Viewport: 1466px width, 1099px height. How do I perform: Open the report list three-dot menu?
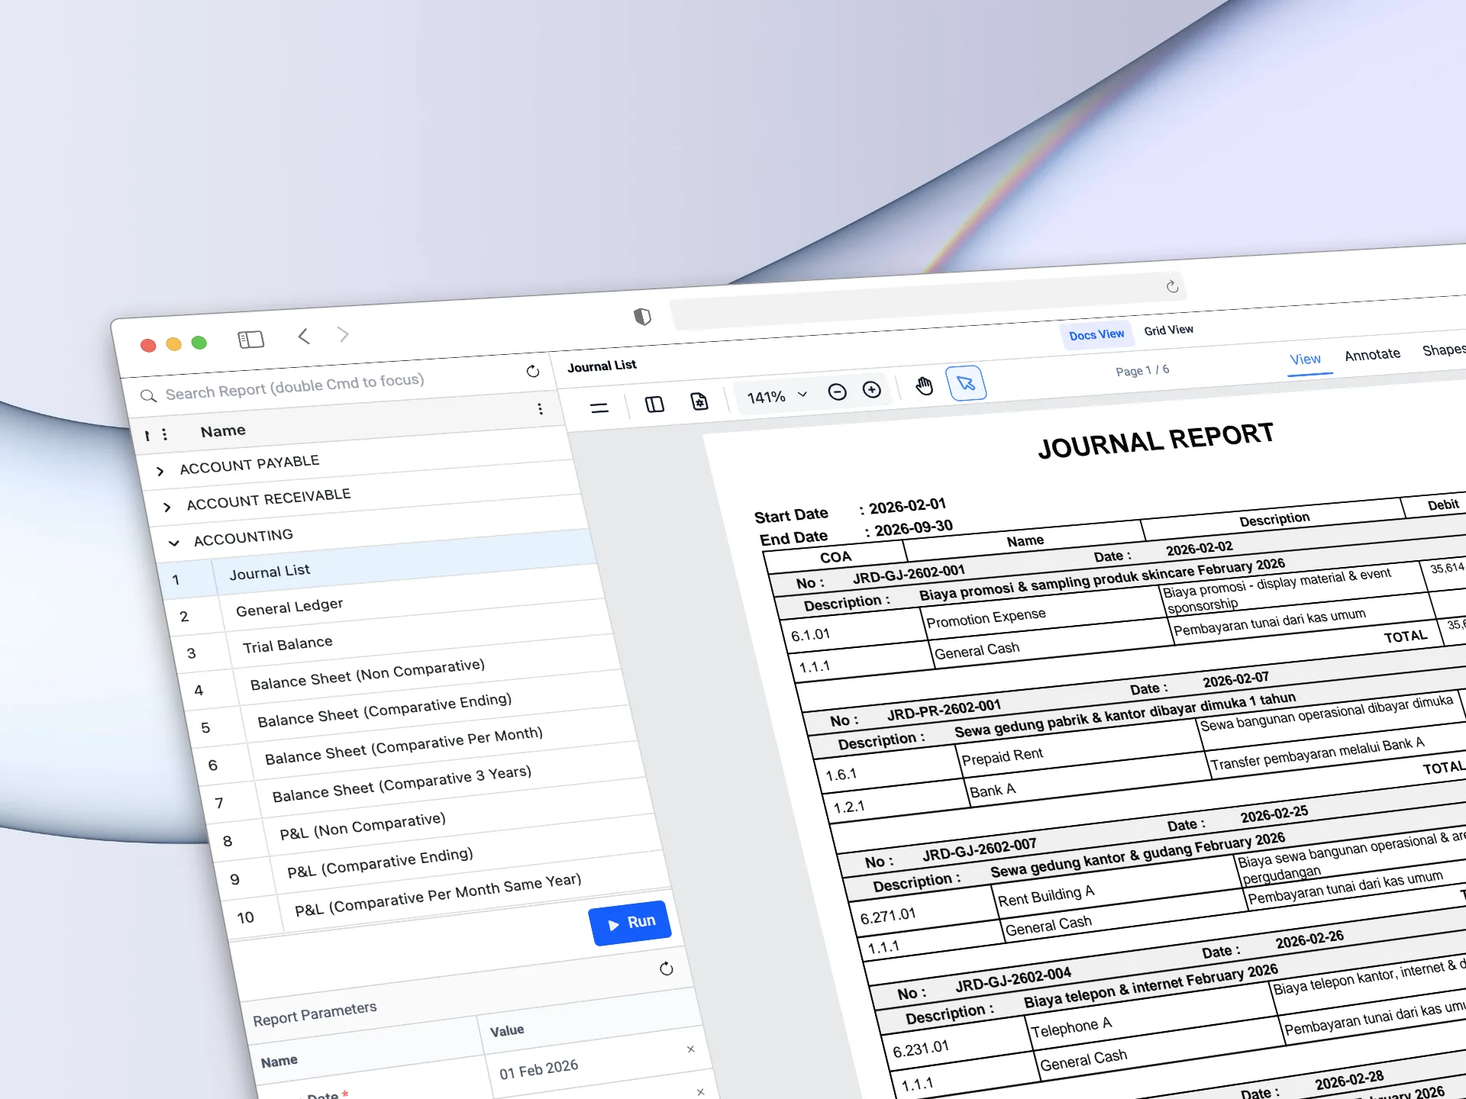[540, 409]
